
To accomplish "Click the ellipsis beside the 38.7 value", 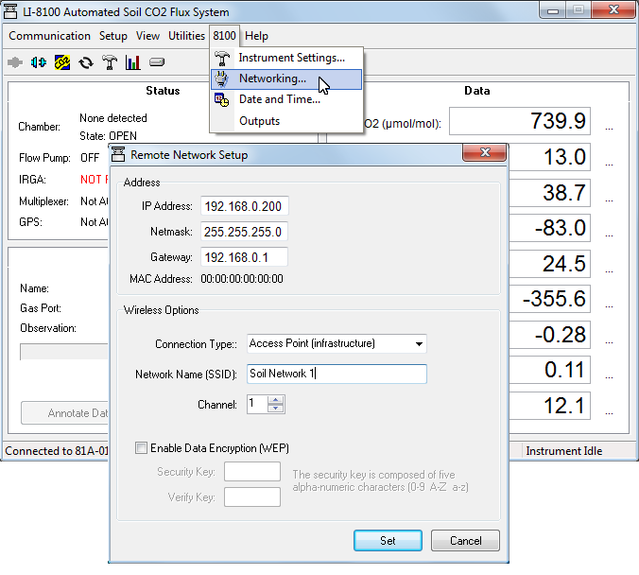I will (x=609, y=200).
